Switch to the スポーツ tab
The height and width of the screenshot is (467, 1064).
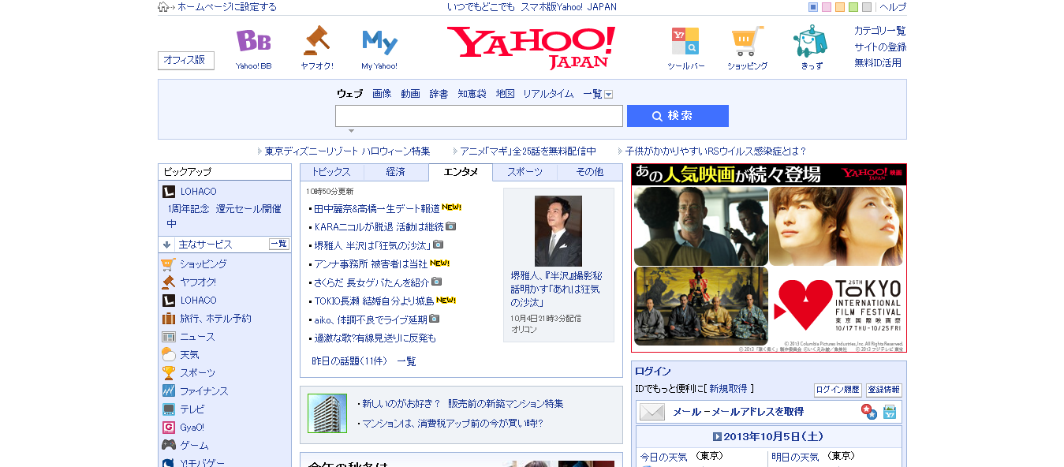click(525, 172)
